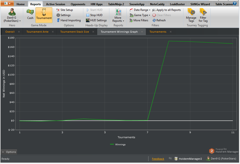Open the Table Scanner tab
This screenshot has width=240, height=164.
(x=224, y=4)
